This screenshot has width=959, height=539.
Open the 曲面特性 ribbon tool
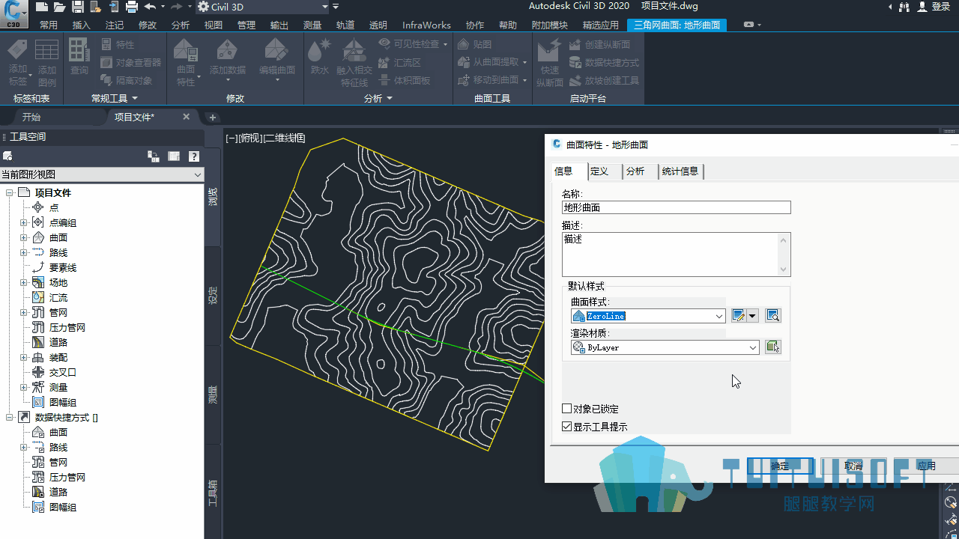click(x=186, y=63)
